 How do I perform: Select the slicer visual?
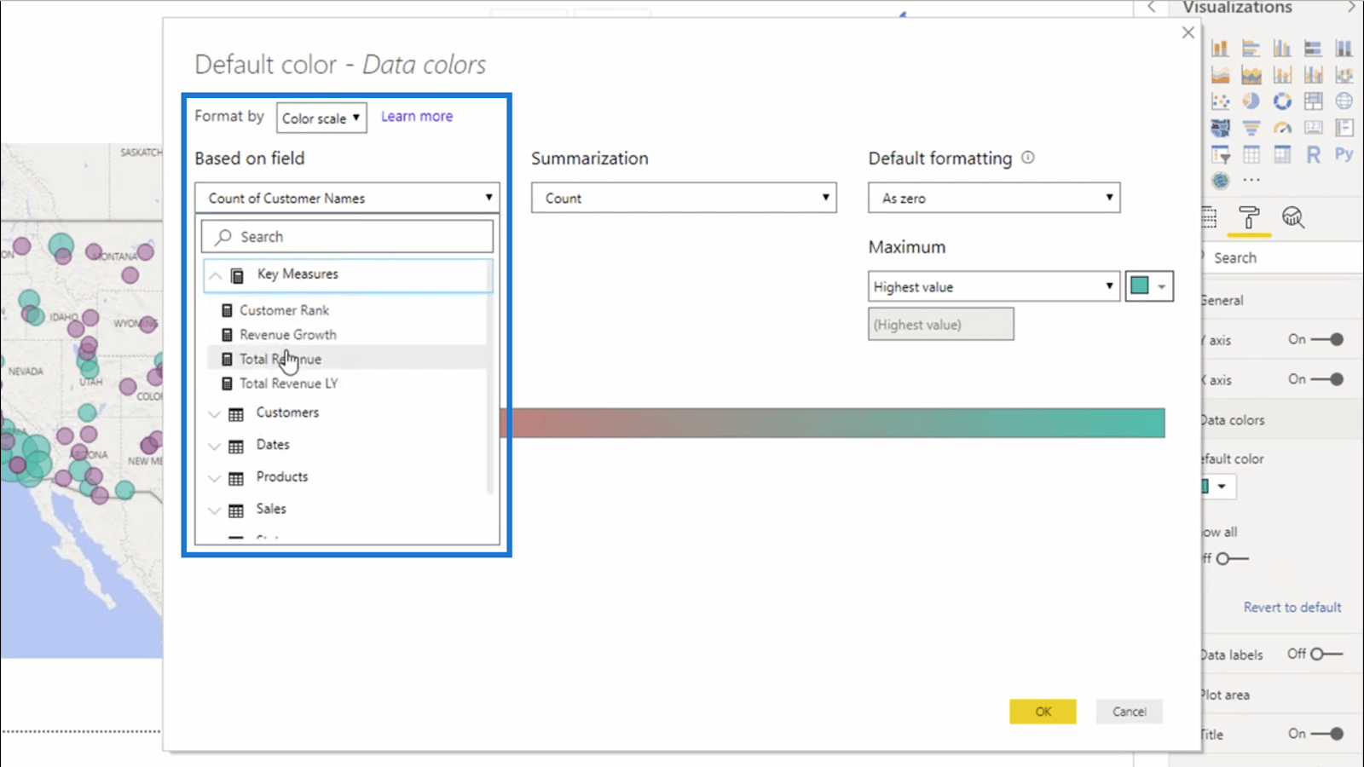(x=1220, y=154)
